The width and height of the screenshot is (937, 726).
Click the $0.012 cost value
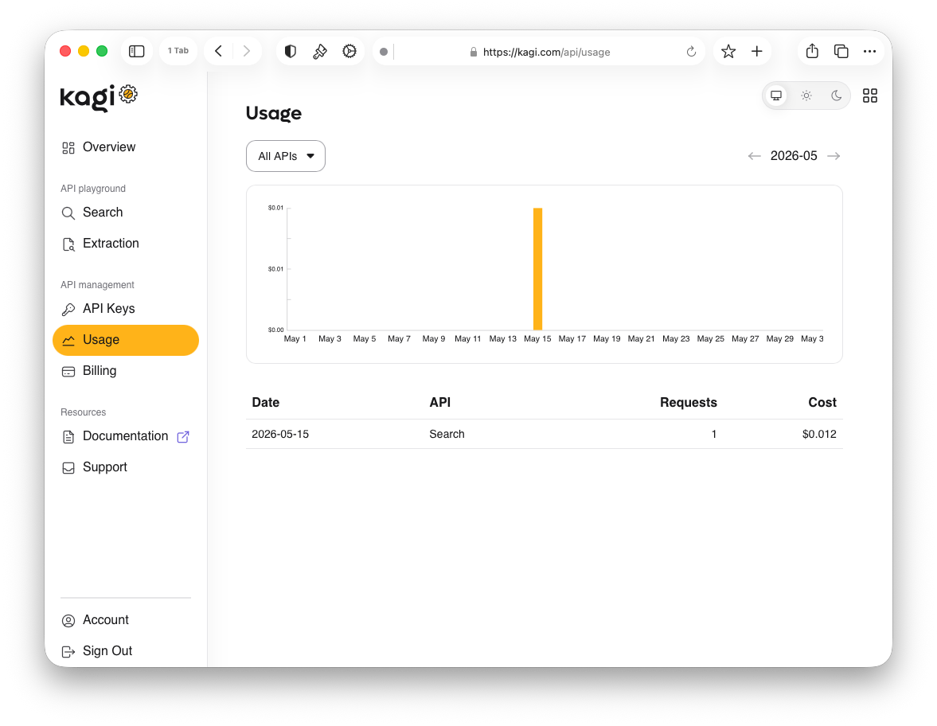pos(819,435)
